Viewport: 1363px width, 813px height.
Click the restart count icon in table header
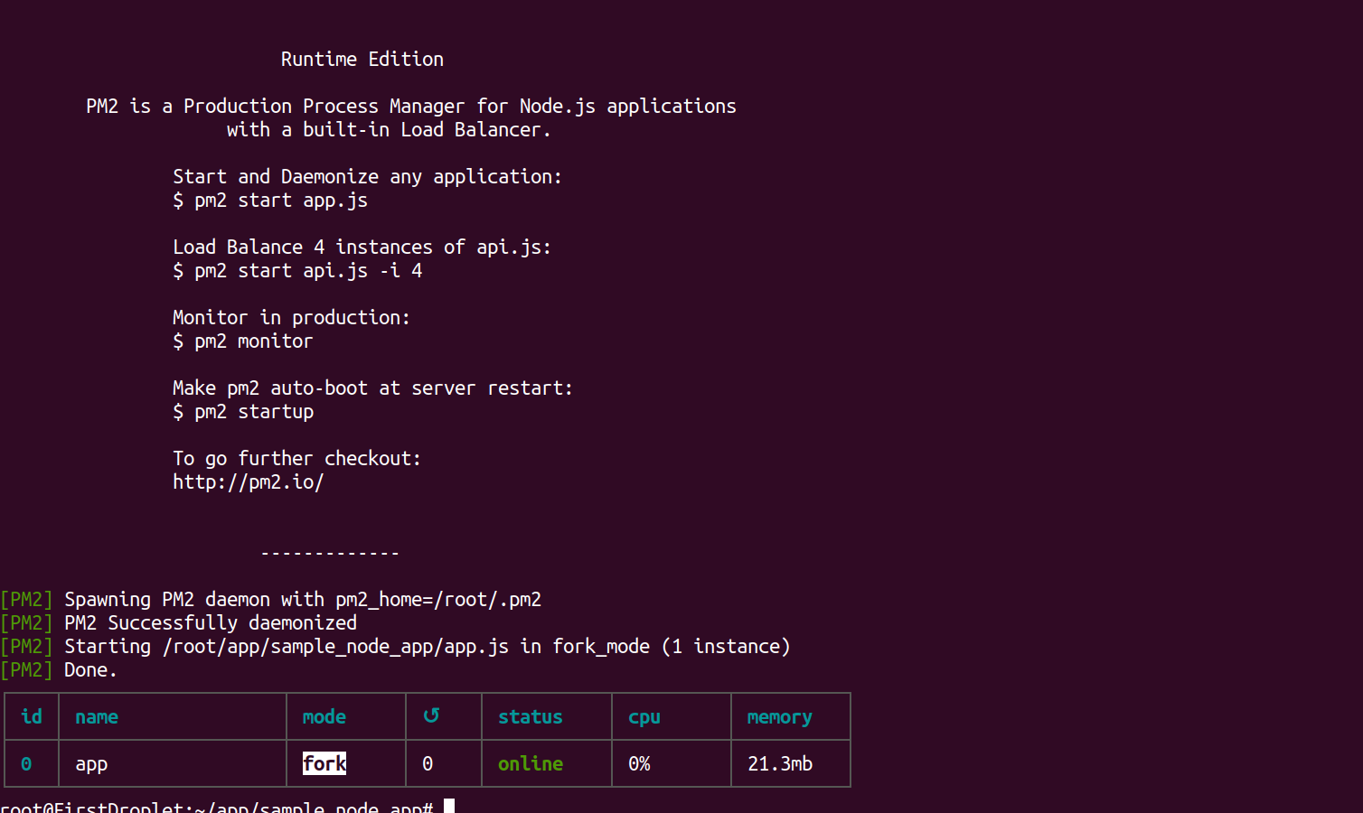pos(431,715)
